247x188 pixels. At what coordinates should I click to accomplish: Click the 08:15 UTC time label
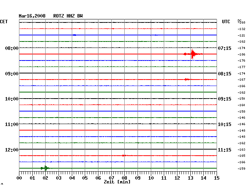pos(225,74)
